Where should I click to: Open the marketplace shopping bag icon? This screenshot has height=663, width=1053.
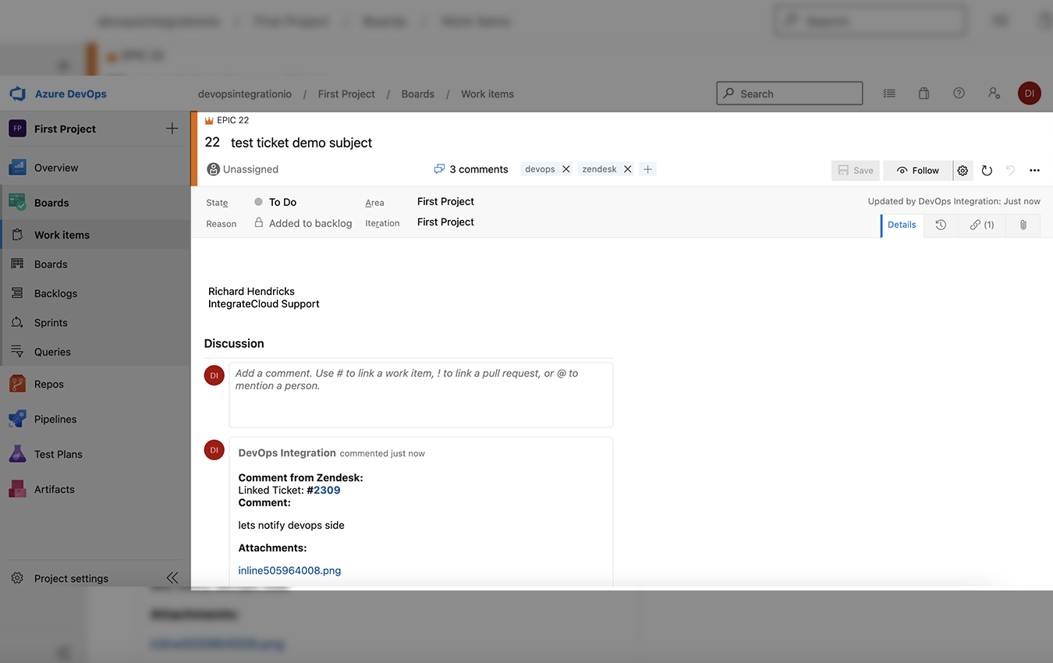[x=924, y=94]
